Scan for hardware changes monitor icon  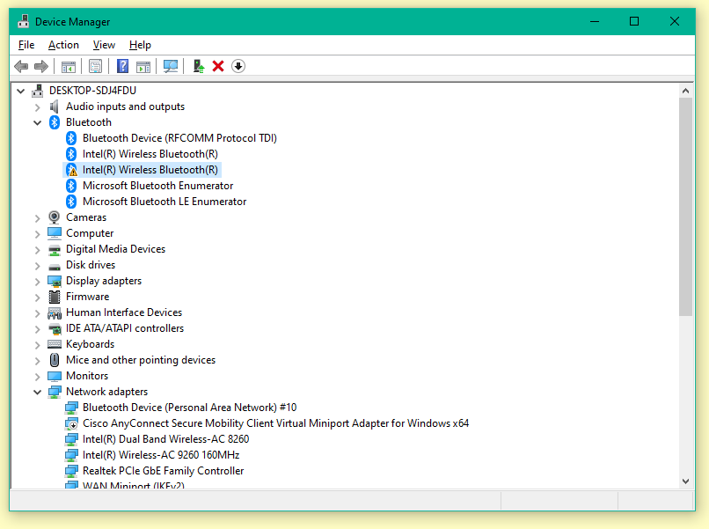(171, 67)
